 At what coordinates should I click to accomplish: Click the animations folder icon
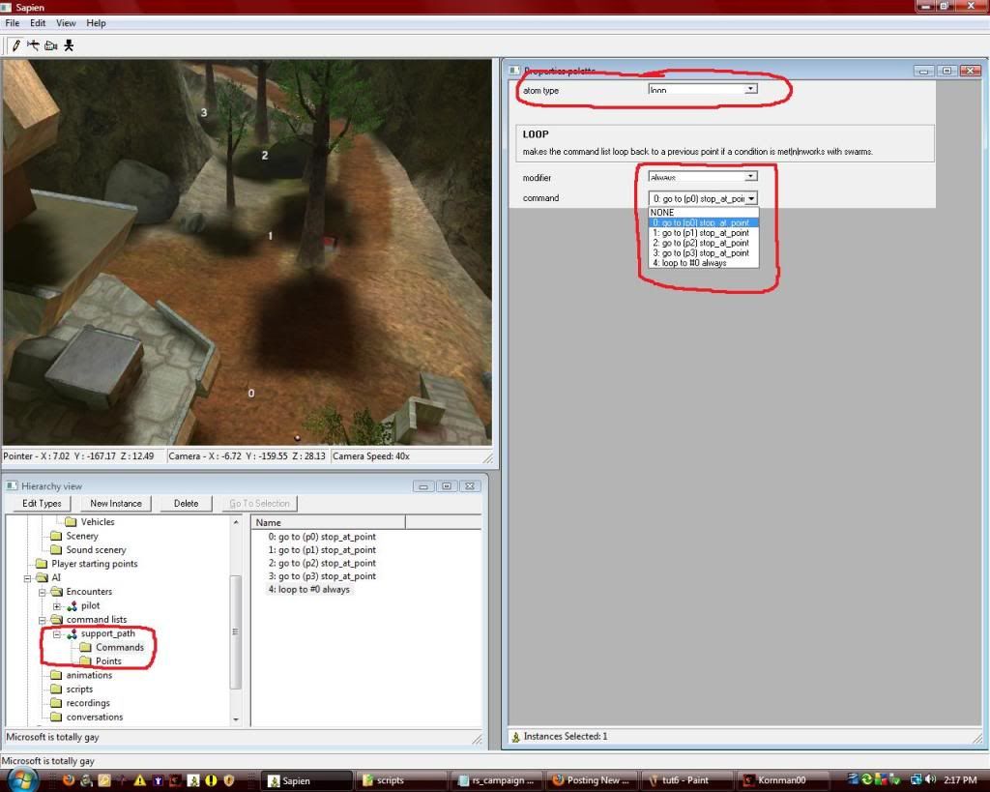click(56, 675)
